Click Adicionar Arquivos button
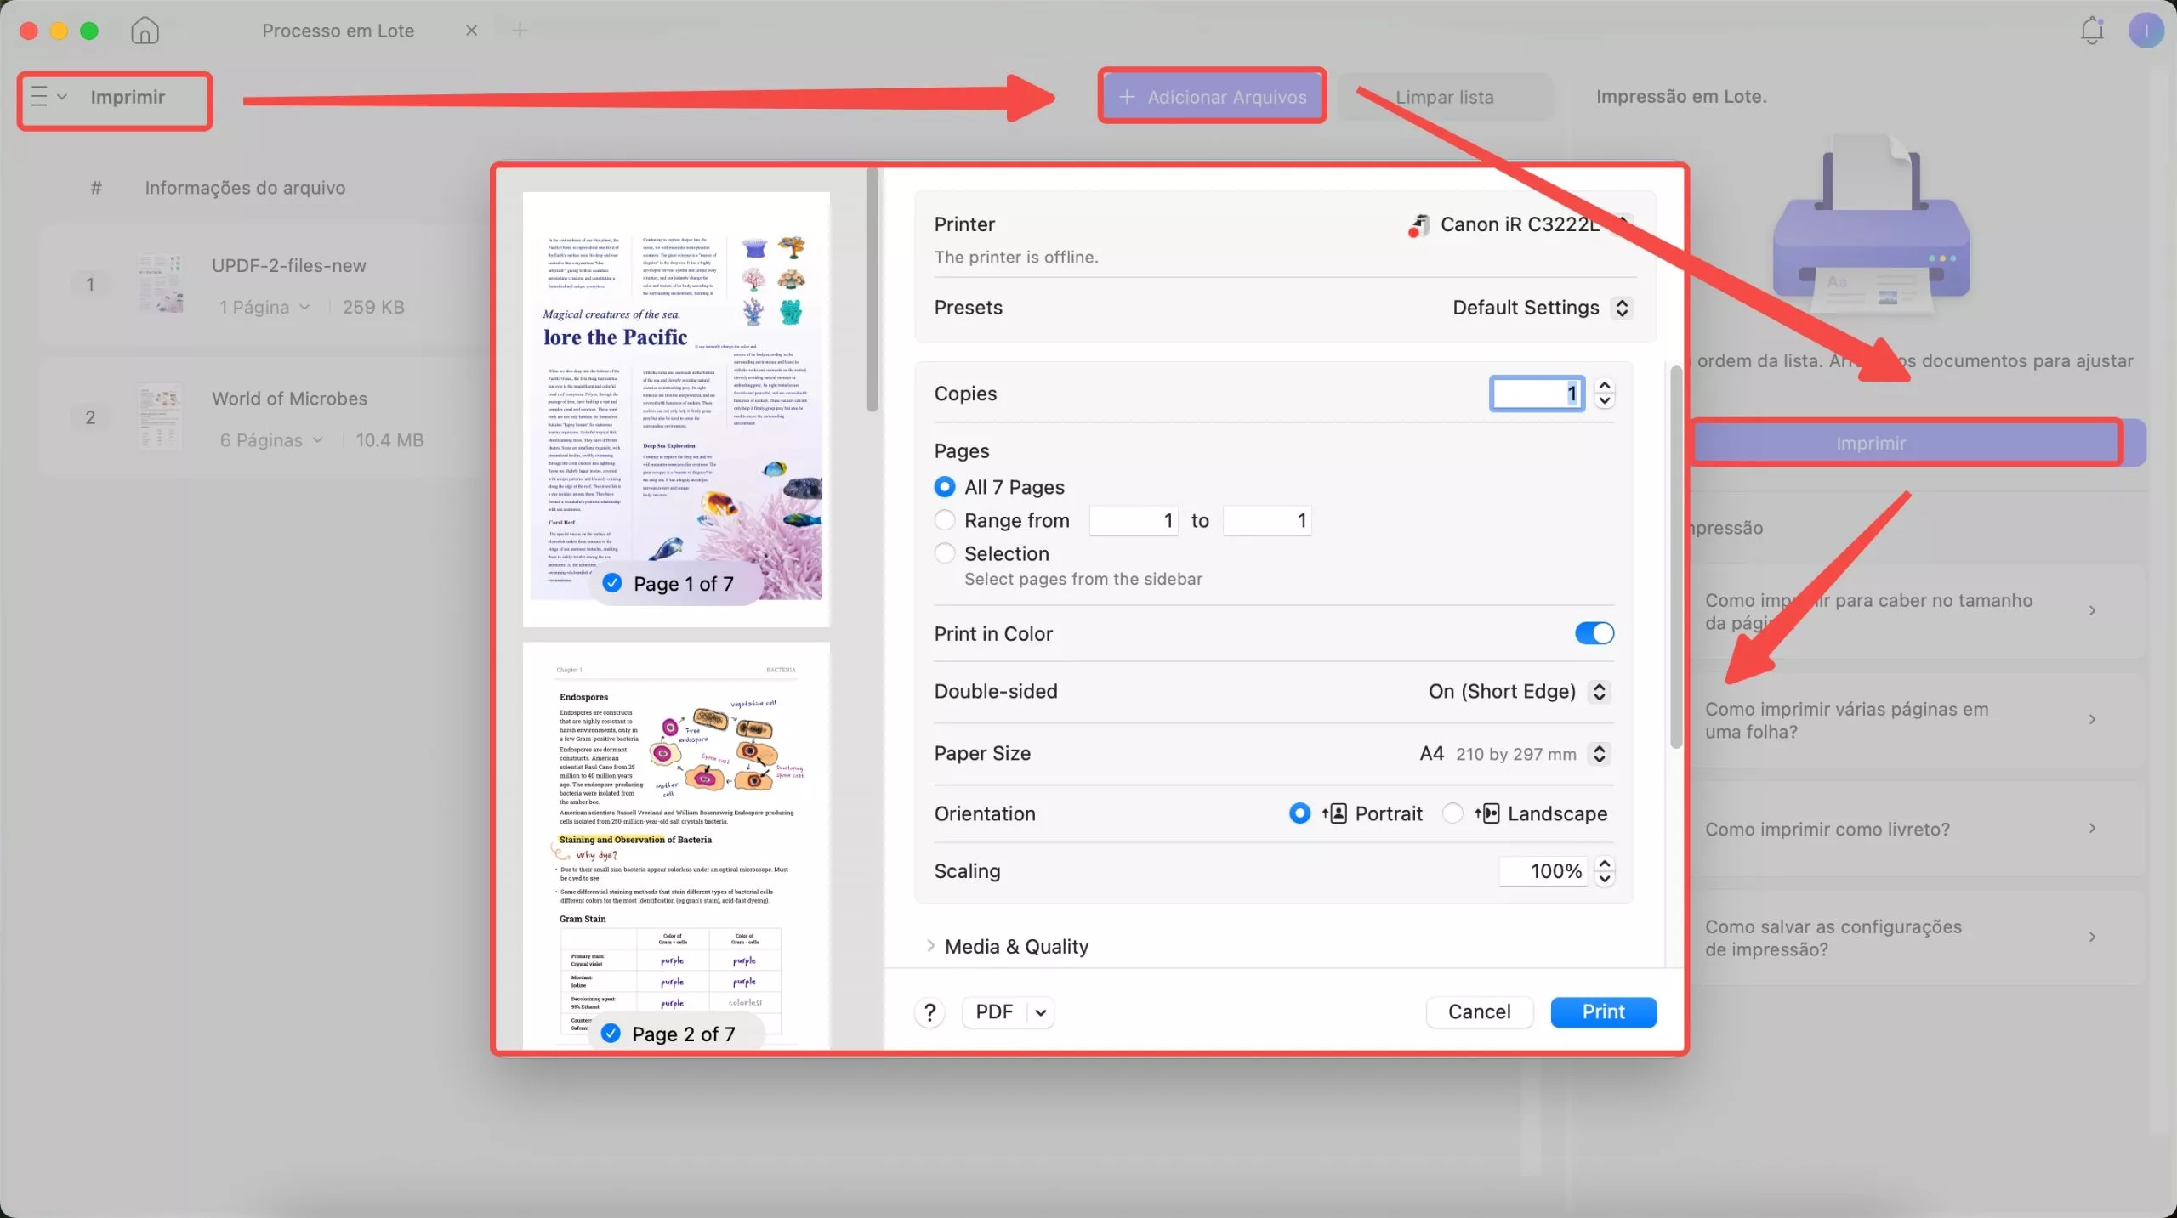The width and height of the screenshot is (2177, 1218). [1213, 96]
